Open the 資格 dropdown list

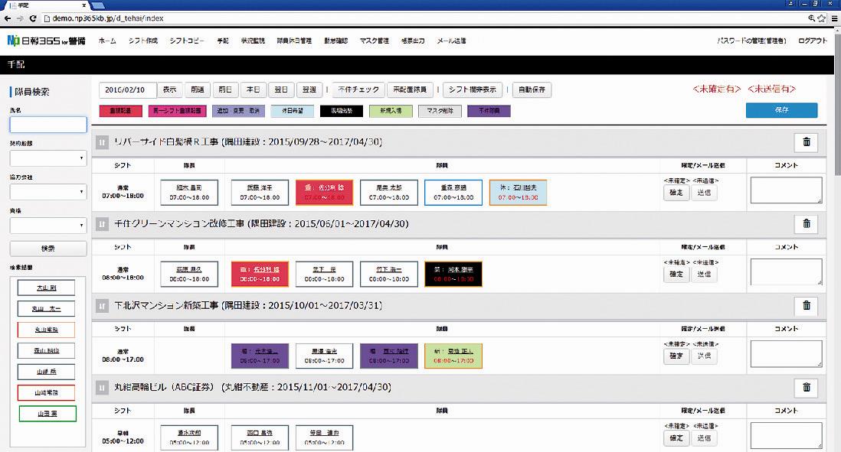click(48, 225)
